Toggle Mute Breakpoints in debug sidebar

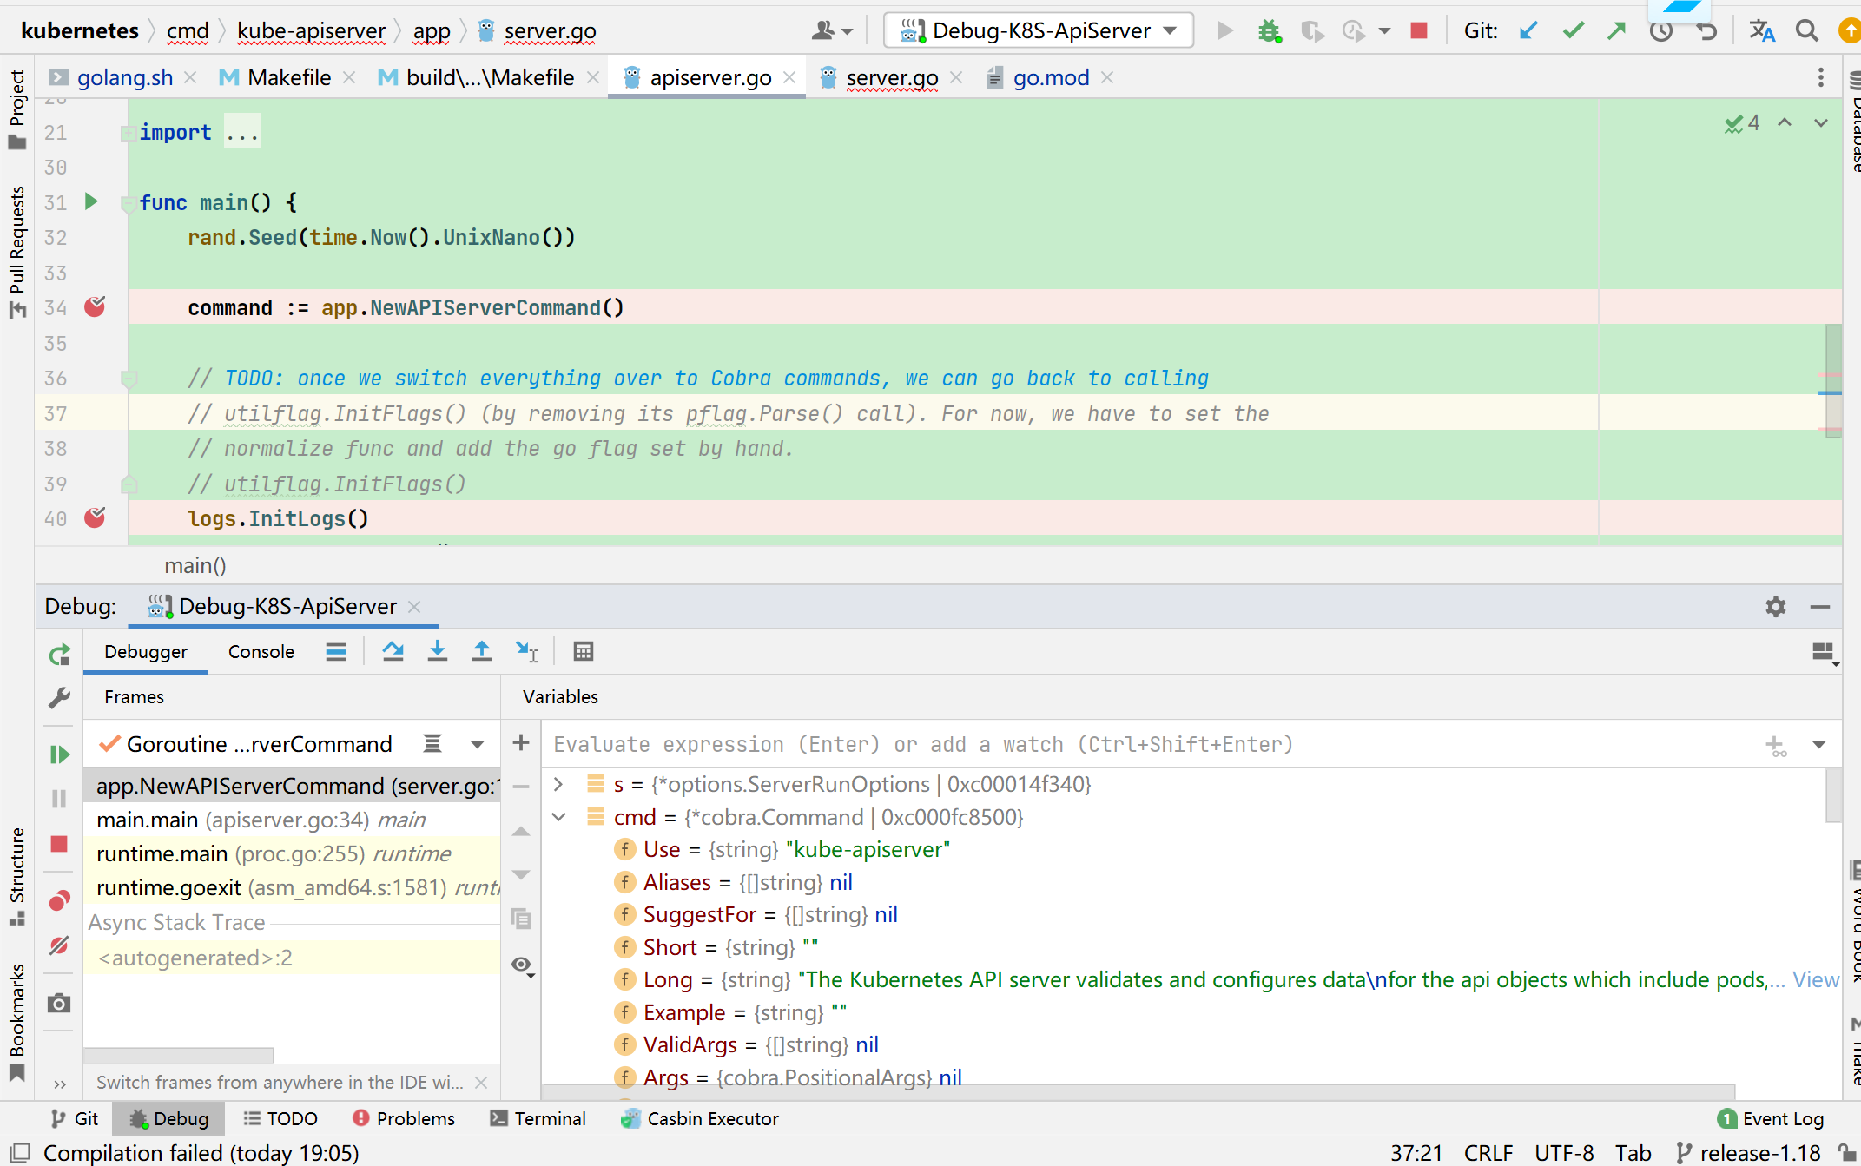point(59,945)
